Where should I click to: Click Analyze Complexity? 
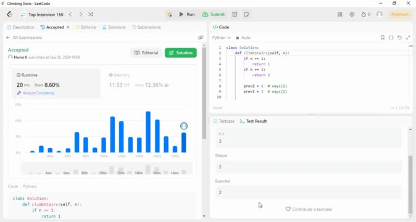click(x=36, y=93)
